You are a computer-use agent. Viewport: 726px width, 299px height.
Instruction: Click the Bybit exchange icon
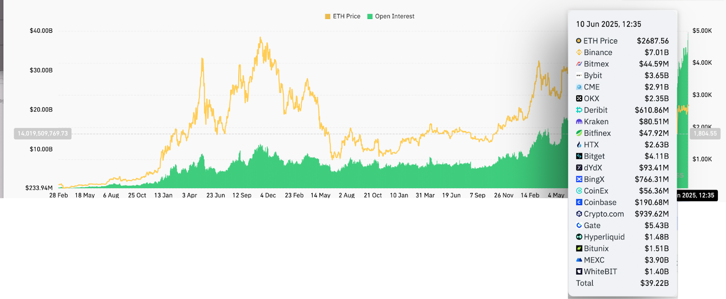579,76
